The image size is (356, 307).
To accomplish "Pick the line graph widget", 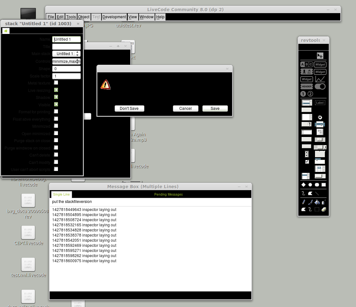I will tap(320, 79).
